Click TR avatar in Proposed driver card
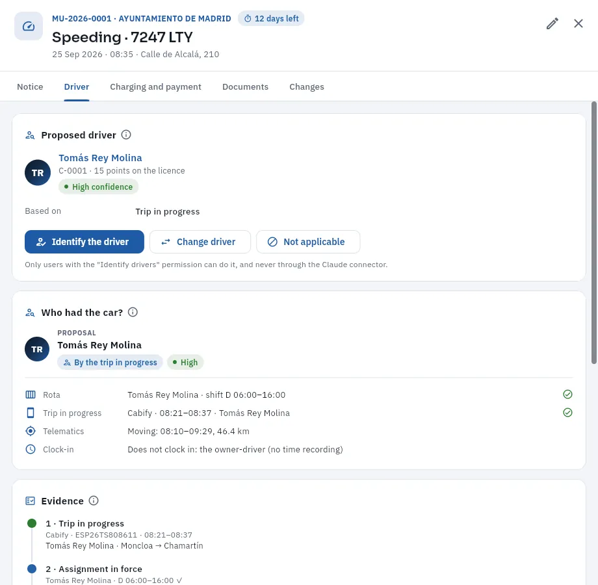Viewport: 598px width, 585px height. pos(38,173)
